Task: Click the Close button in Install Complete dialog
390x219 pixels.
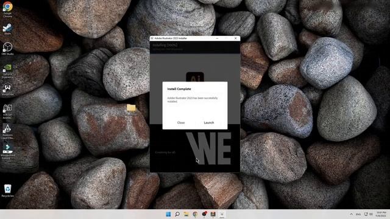Action: click(x=181, y=123)
